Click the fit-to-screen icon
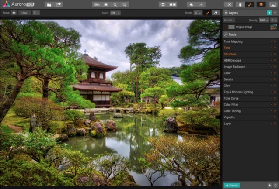 (106, 5)
